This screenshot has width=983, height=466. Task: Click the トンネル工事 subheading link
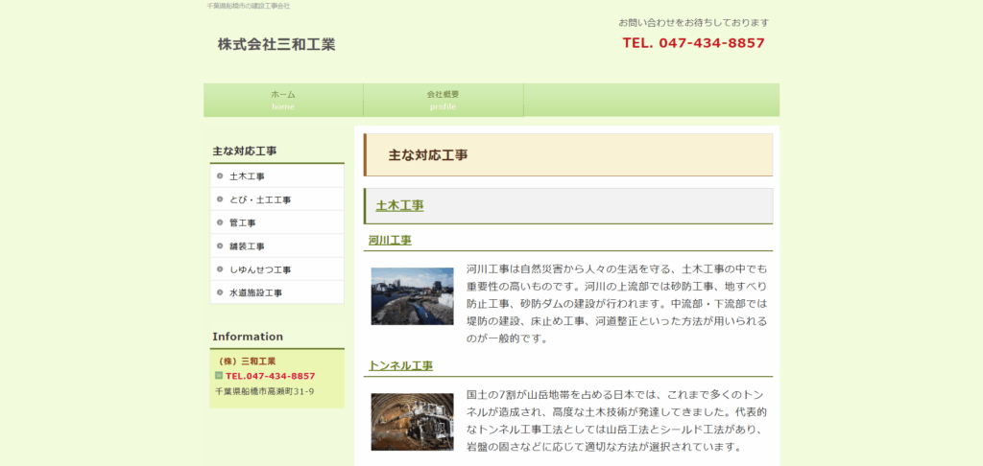click(400, 365)
